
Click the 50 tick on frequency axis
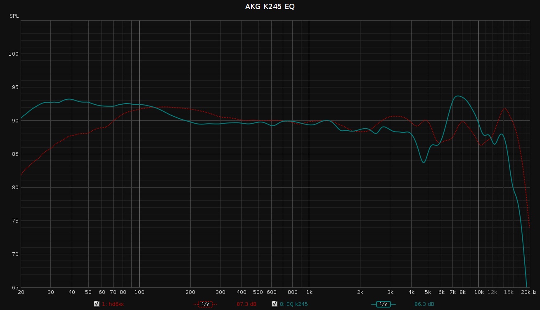click(88, 292)
